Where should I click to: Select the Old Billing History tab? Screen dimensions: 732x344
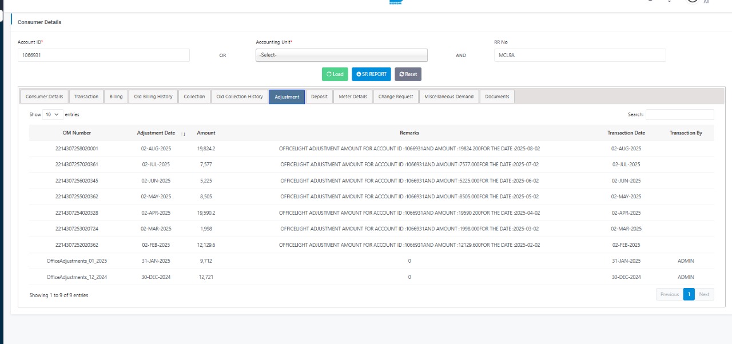coord(153,97)
